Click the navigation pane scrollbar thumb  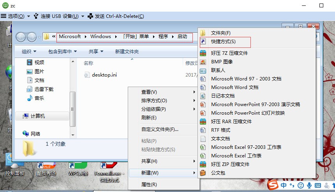pos(72,109)
